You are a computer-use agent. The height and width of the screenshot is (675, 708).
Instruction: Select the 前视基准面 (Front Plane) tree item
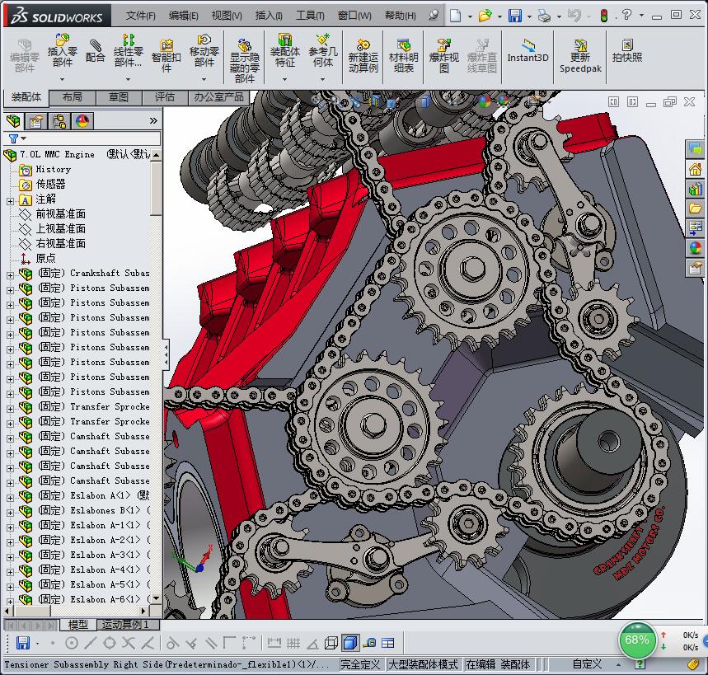tap(60, 214)
